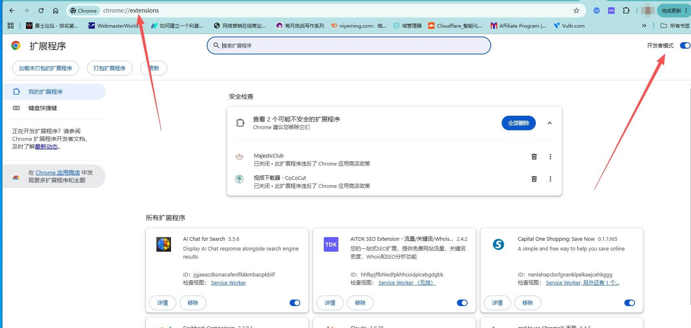Collapse the safety check panel
The height and width of the screenshot is (328, 691).
(x=549, y=123)
